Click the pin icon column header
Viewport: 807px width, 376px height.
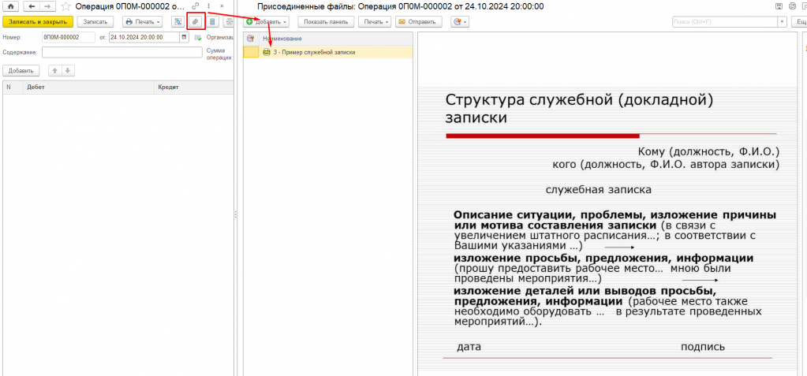251,39
